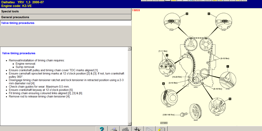Click 'Ensure crankshaft keyway at 12 o'clock' line
Viewport: 262px width, 131px height.
[41, 90]
